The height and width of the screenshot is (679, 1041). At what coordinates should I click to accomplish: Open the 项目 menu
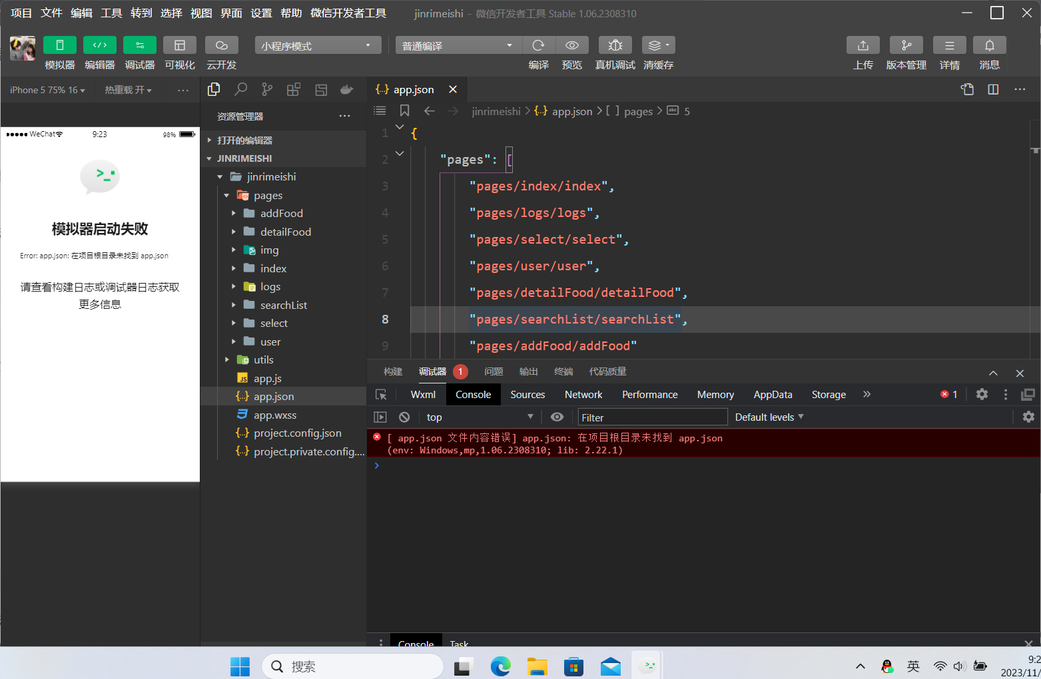(x=21, y=13)
